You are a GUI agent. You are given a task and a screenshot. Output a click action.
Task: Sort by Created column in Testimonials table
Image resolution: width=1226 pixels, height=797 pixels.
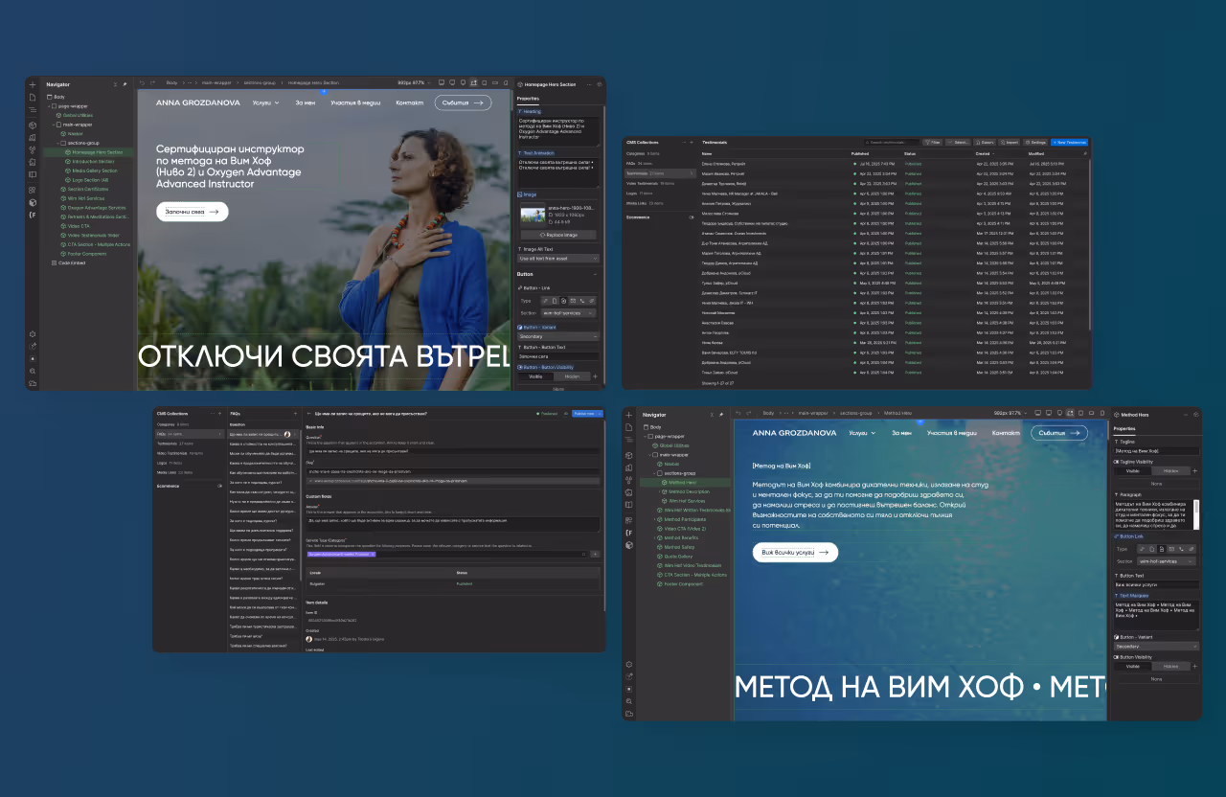983,153
